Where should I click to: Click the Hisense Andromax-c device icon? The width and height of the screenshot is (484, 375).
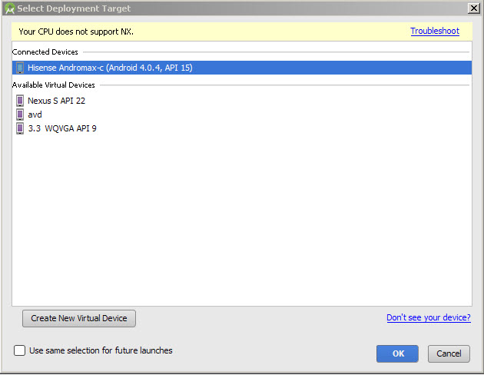pos(20,68)
